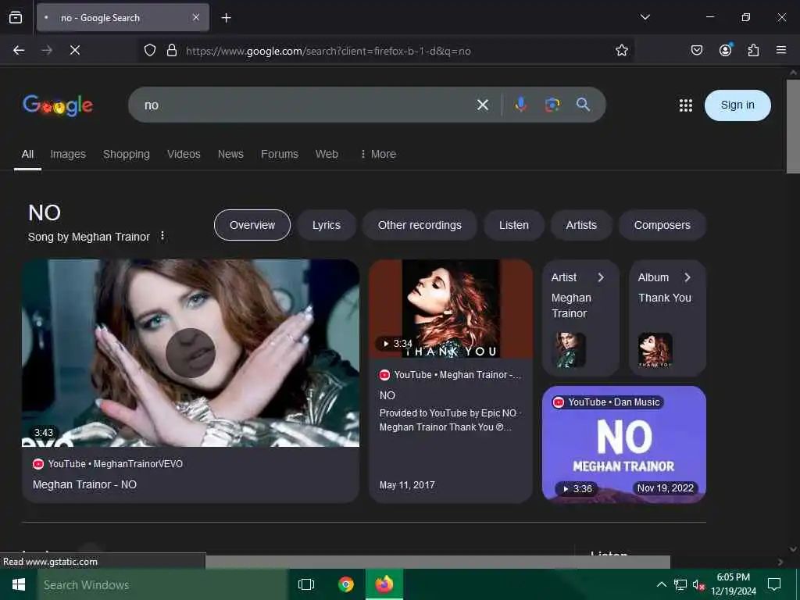
Task: Select the Listen chip
Action: [x=514, y=225]
